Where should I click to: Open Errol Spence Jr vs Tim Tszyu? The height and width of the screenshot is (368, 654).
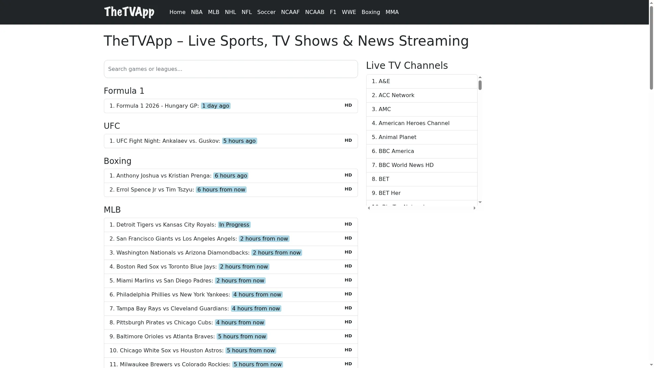point(231,190)
